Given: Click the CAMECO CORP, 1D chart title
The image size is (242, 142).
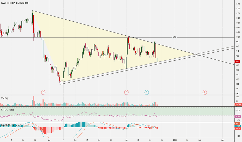Looking at the screenshot, I should click(15, 3).
